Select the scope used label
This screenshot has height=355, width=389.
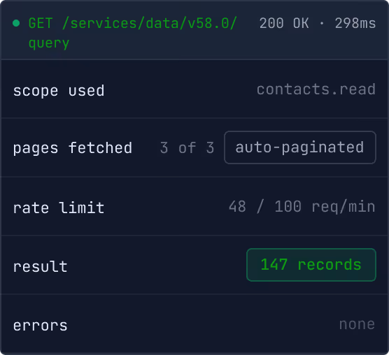59,91
